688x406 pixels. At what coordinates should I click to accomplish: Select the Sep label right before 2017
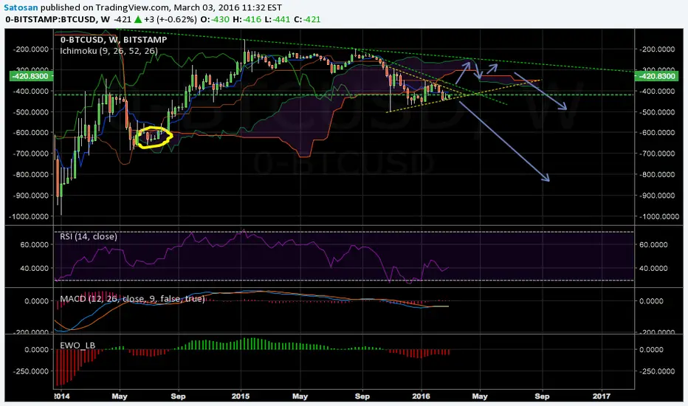(542, 396)
